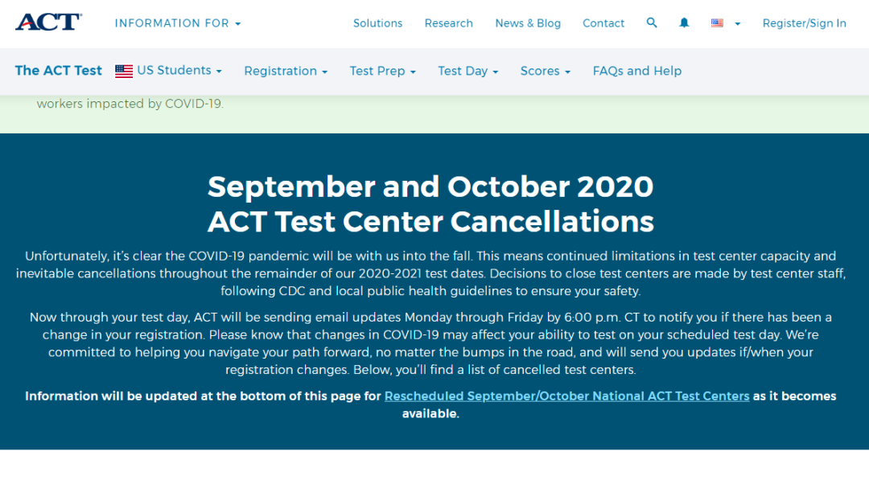The image size is (869, 484).
Task: Open the Solutions page
Action: [377, 23]
